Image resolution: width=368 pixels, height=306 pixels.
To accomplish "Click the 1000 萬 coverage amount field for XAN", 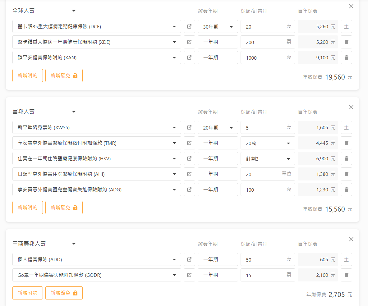I will (264, 58).
